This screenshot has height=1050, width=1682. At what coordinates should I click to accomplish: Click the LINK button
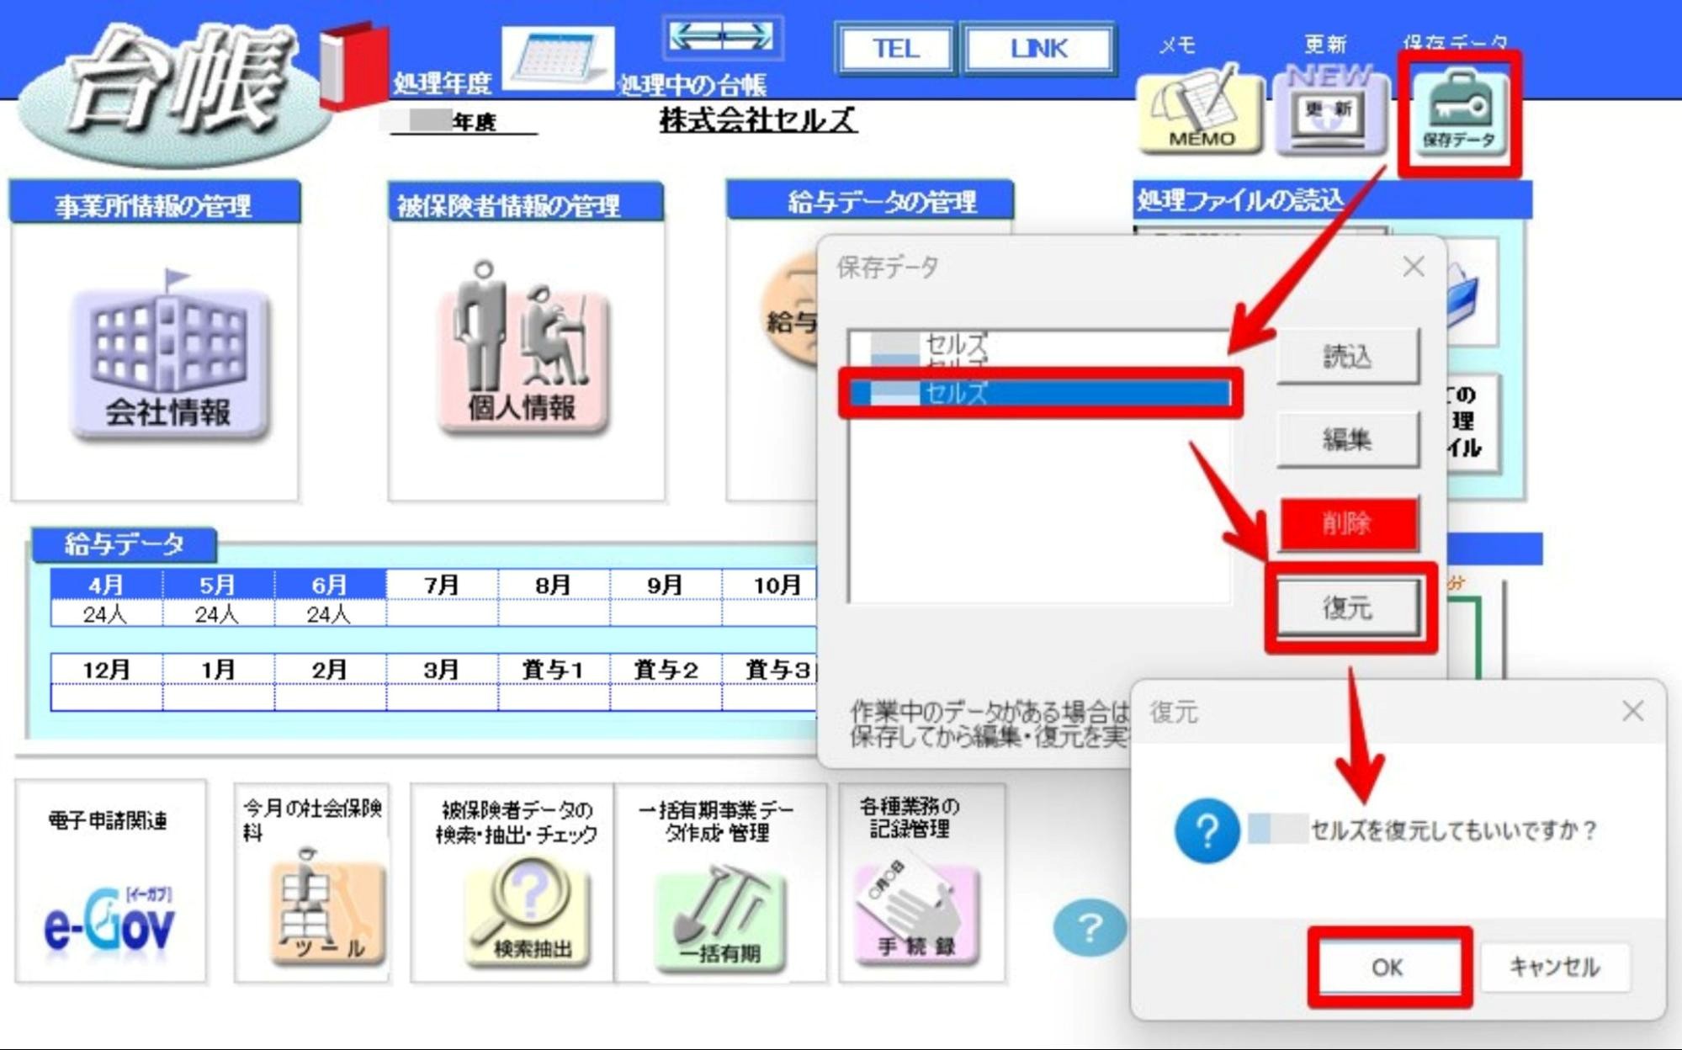coord(1038,49)
